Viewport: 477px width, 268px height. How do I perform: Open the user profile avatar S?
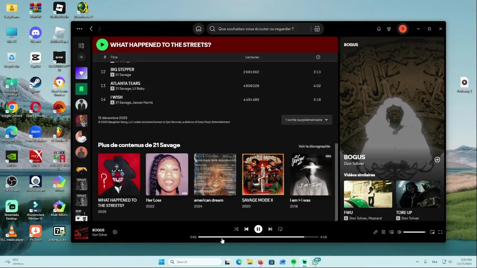tap(402, 29)
